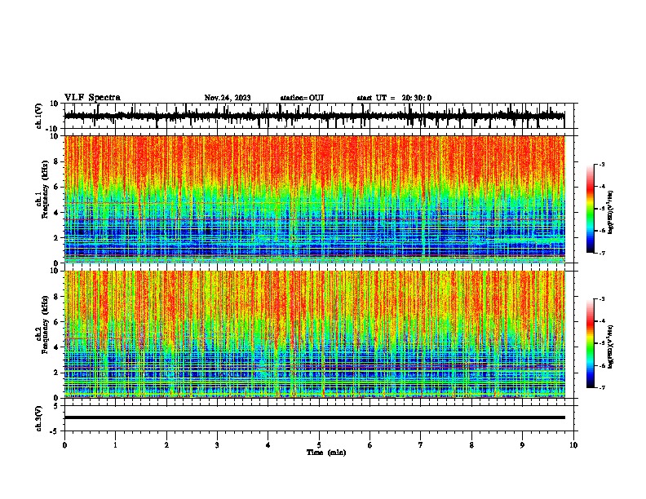Click the "ch.3(V)" axis label
Screen dimensions: 646x499
[38, 418]
